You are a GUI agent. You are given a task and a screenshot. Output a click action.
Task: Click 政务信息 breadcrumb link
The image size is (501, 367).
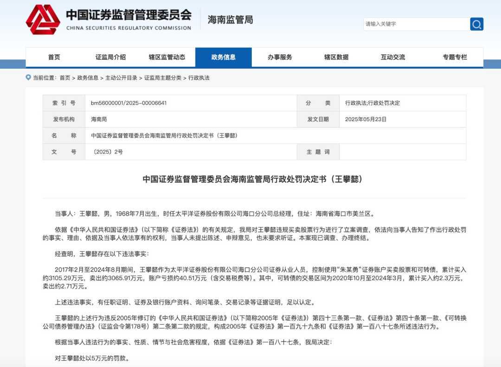[88, 78]
